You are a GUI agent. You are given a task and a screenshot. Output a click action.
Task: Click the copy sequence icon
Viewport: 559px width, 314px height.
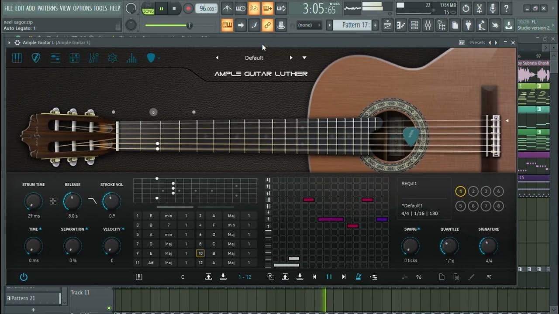click(x=456, y=277)
